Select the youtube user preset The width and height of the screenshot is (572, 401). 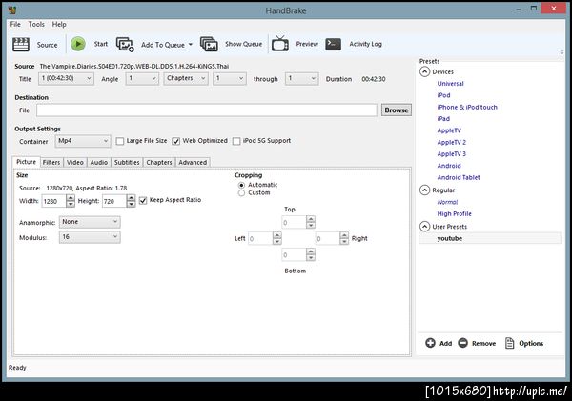(490, 238)
